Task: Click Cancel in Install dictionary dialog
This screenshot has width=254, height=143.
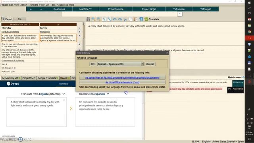Action: tap(150, 64)
